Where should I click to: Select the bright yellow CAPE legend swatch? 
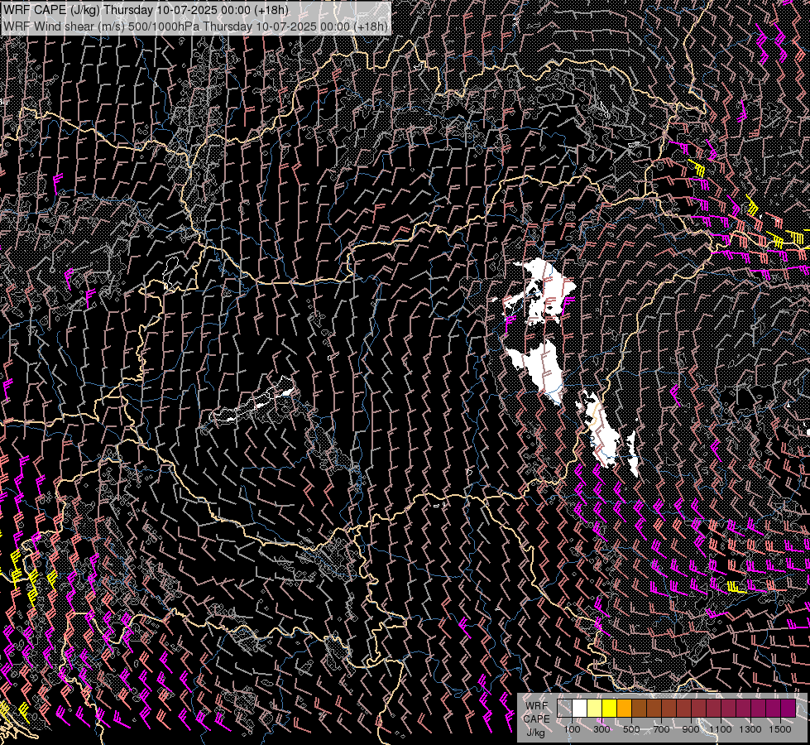click(x=610, y=708)
